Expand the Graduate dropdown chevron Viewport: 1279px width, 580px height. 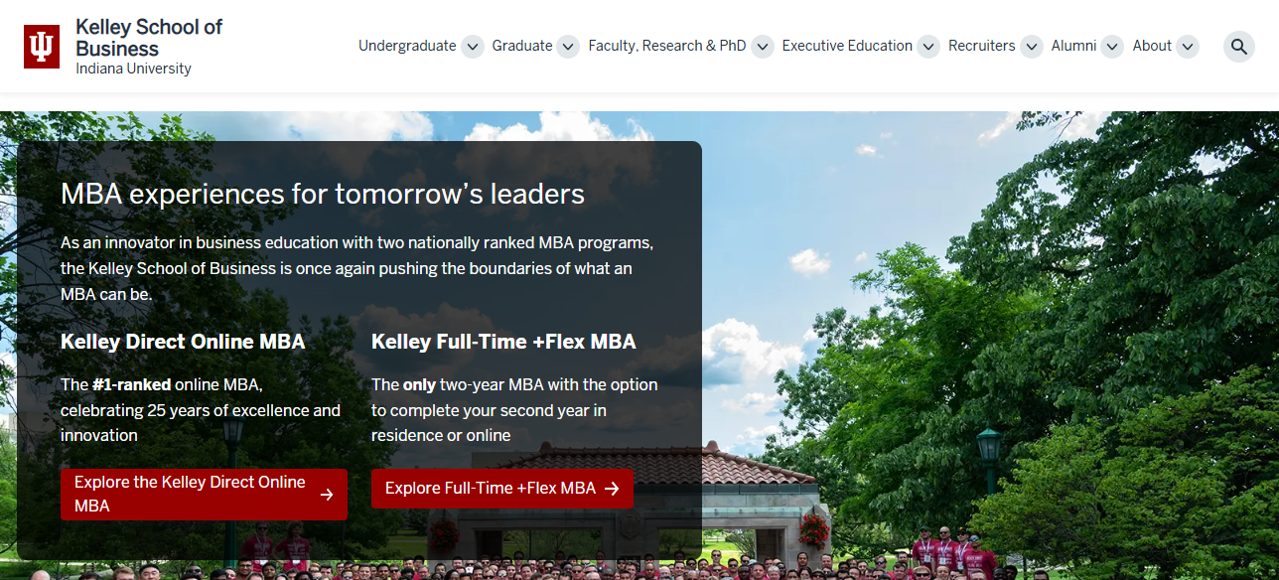567,46
